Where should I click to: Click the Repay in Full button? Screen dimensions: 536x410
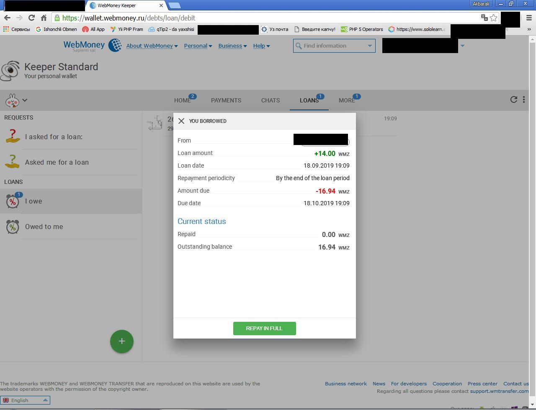pyautogui.click(x=264, y=329)
